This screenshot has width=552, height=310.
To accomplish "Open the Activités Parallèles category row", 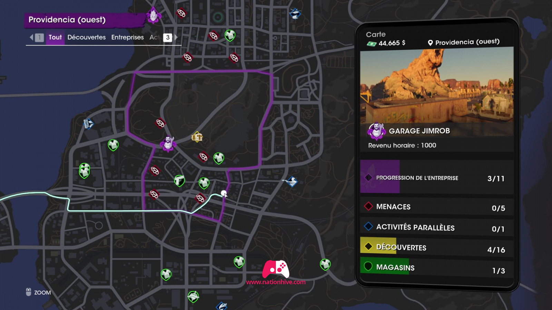I will click(x=437, y=227).
